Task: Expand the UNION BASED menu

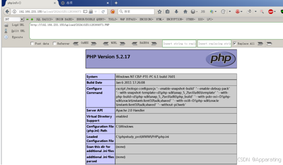Action: [65, 19]
